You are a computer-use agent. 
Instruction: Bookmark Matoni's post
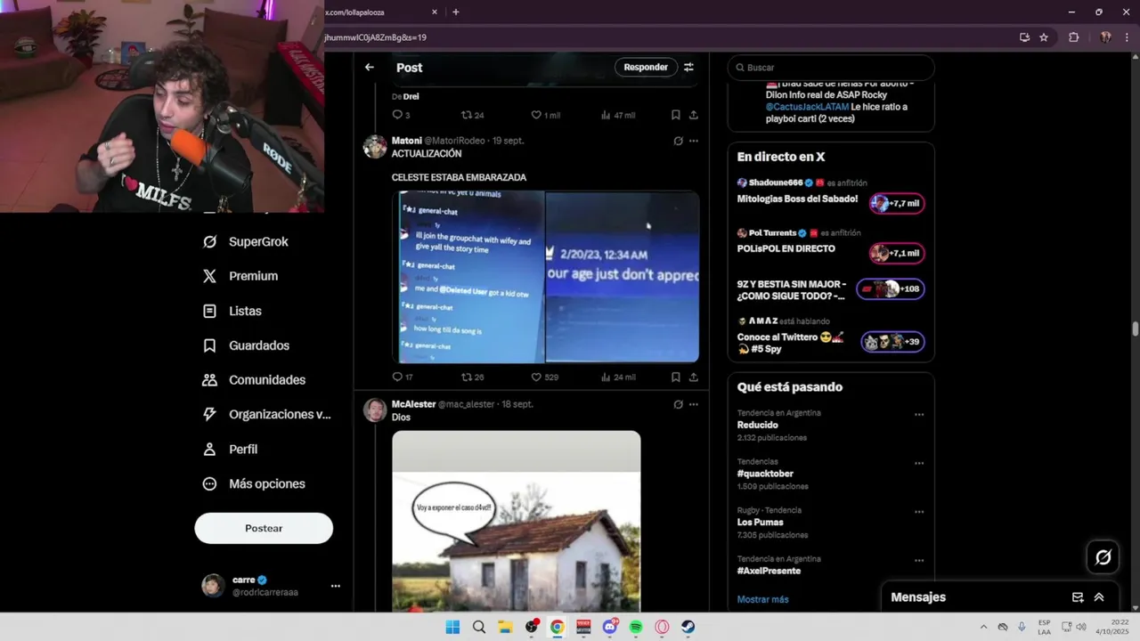pyautogui.click(x=676, y=377)
